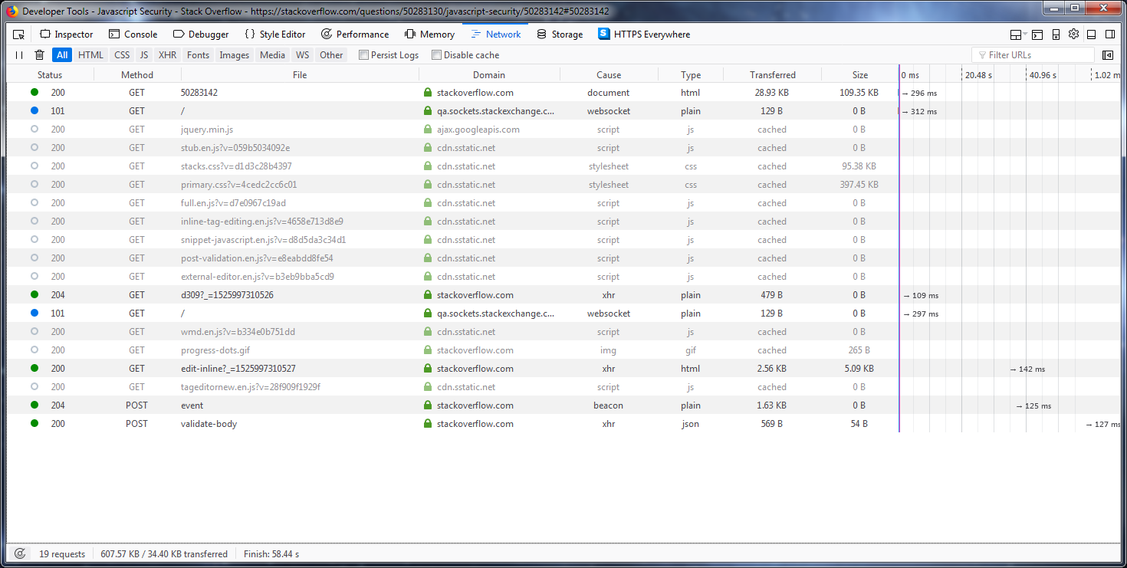Open the frame selector dropdown
The image size is (1127, 568).
[1018, 34]
